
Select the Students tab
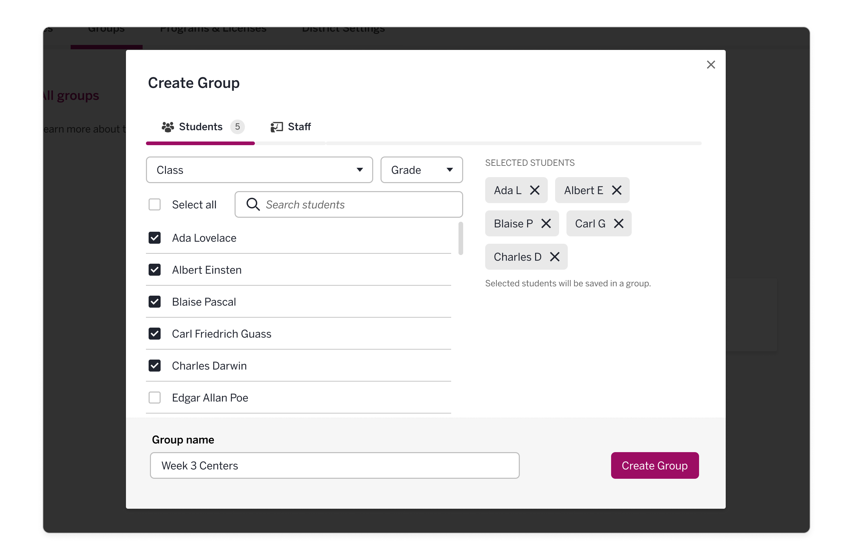[200, 127]
